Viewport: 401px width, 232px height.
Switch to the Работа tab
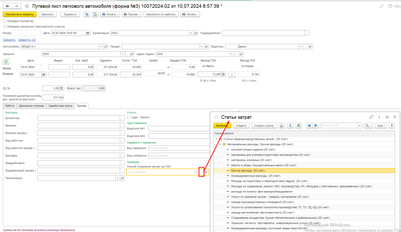click(10, 106)
